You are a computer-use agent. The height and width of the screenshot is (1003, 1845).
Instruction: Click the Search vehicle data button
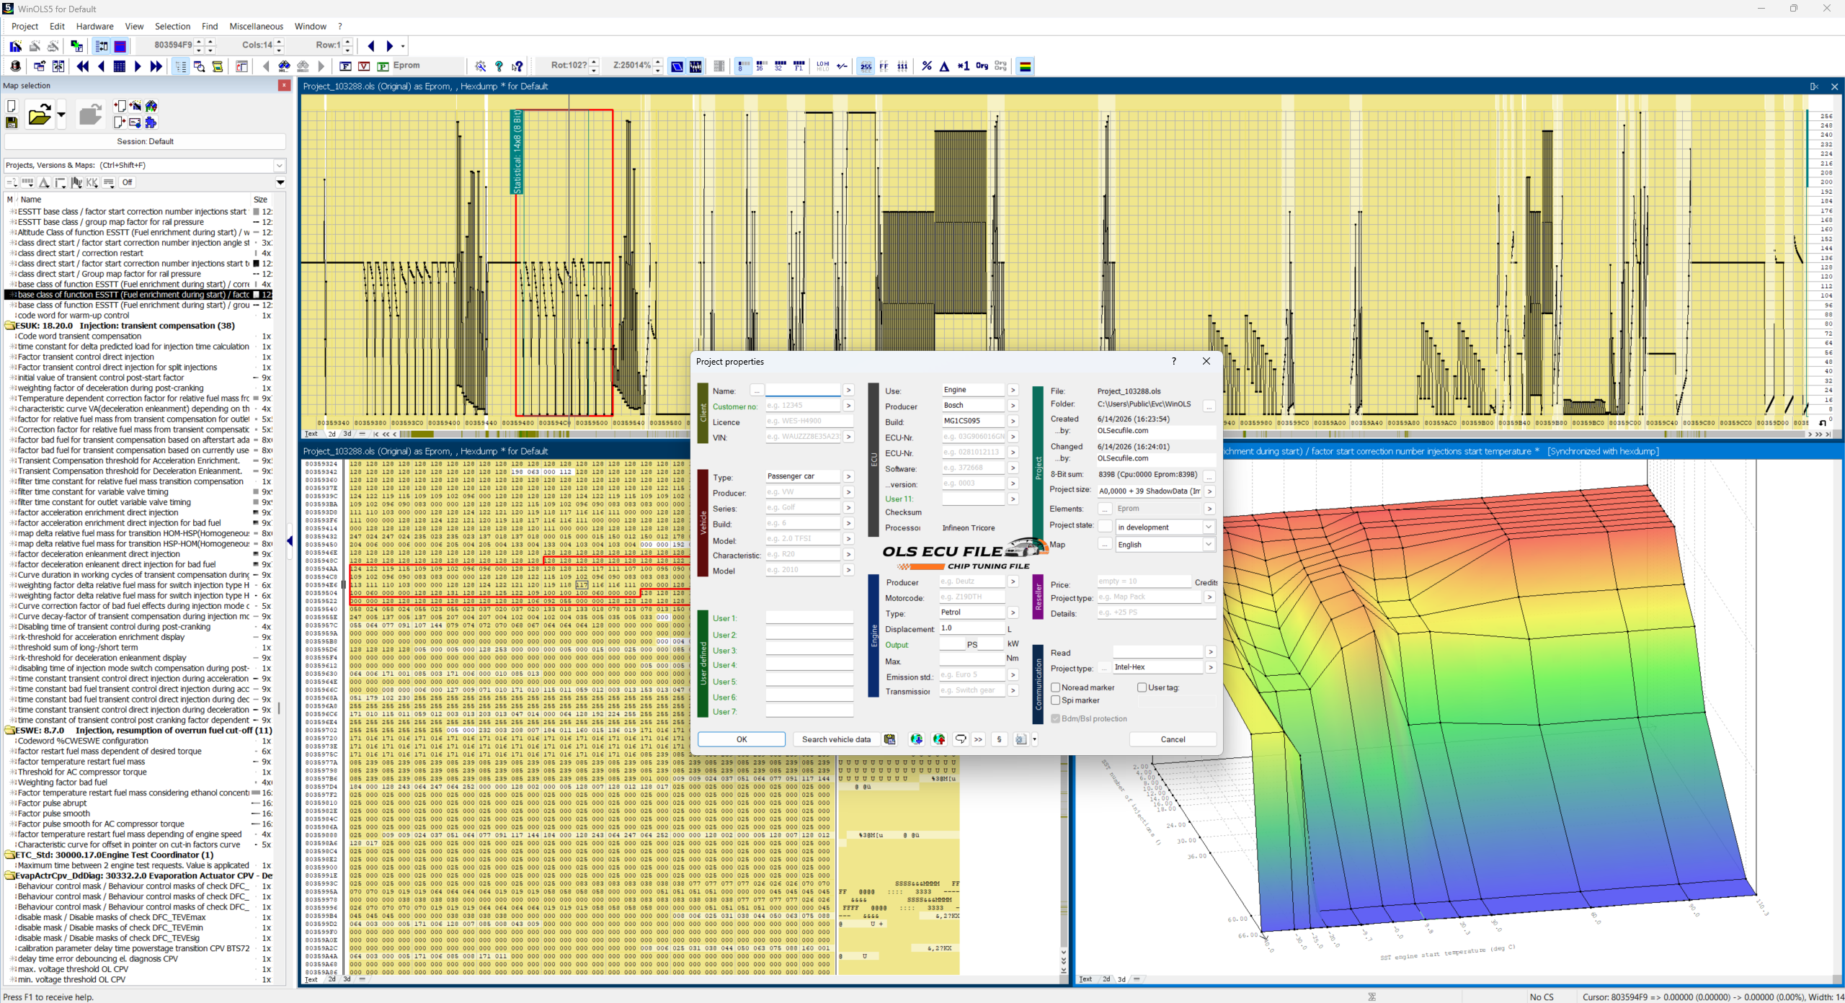[836, 739]
